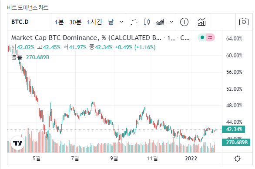Click the 5월 time axis label

[37, 158]
